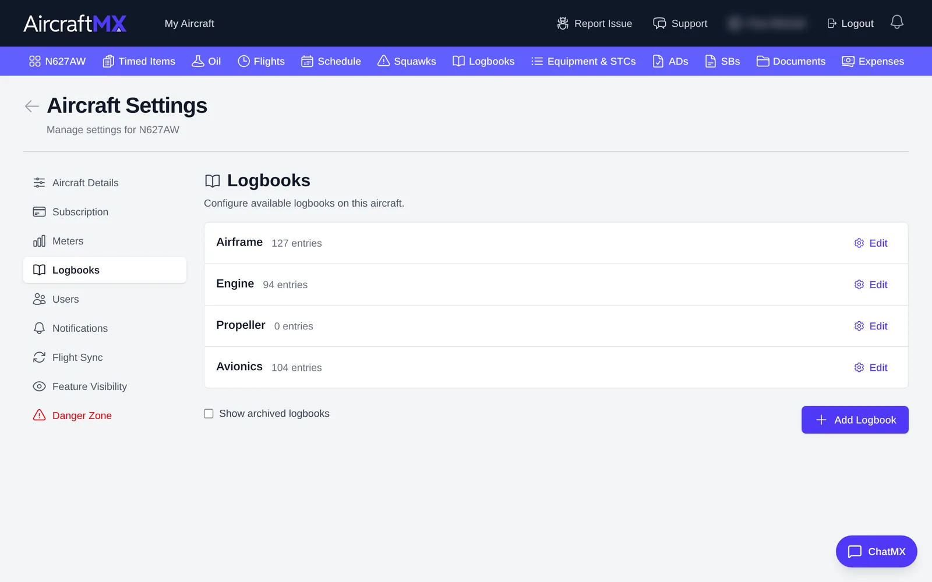Viewport: 932px width, 582px height.
Task: Open Support from the top bar
Action: (680, 23)
